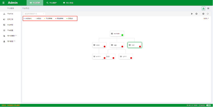Click the 平台管理 sidebar header
Viewport: 213px width, 107px height.
(x=10, y=8)
